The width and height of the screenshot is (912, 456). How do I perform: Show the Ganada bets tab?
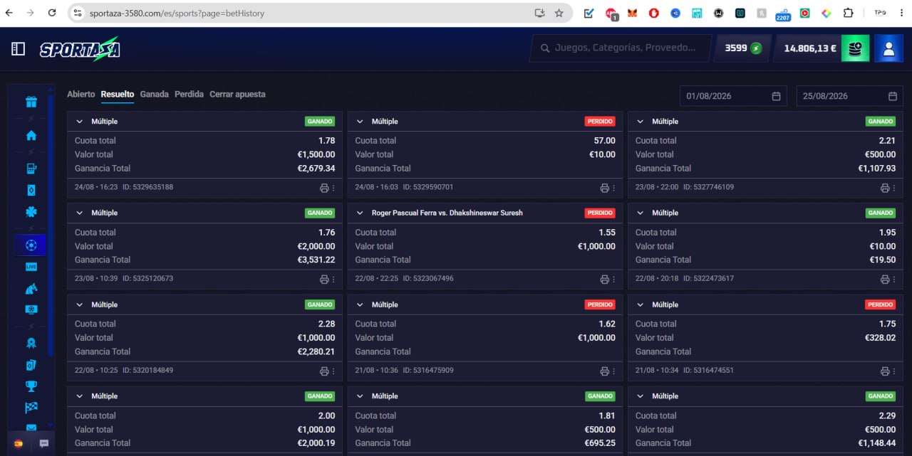tap(154, 94)
